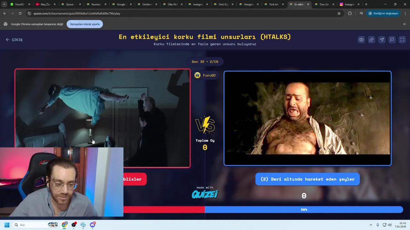The height and width of the screenshot is (230, 410).
Task: Click the eye preview icon in quiz header
Action: click(361, 40)
